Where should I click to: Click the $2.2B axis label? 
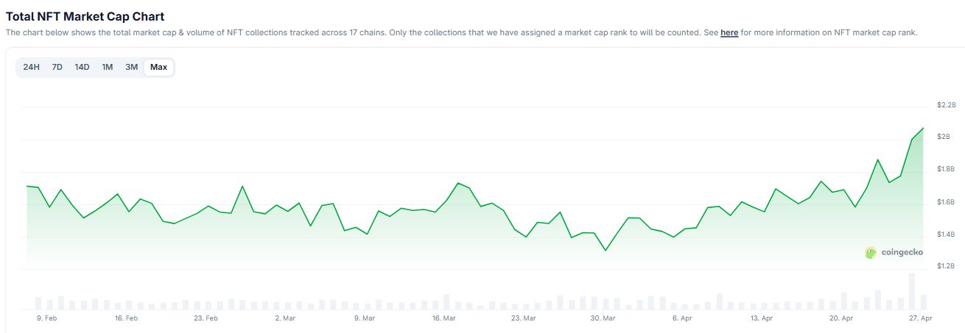point(946,105)
